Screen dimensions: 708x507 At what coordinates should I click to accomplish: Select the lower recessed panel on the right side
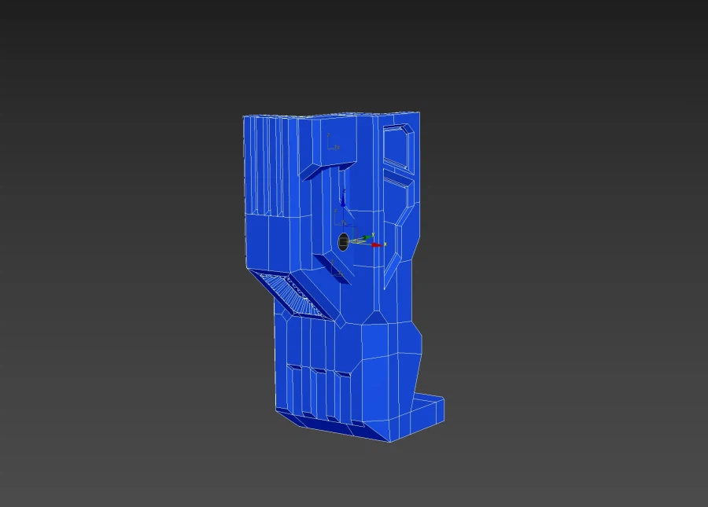click(399, 204)
